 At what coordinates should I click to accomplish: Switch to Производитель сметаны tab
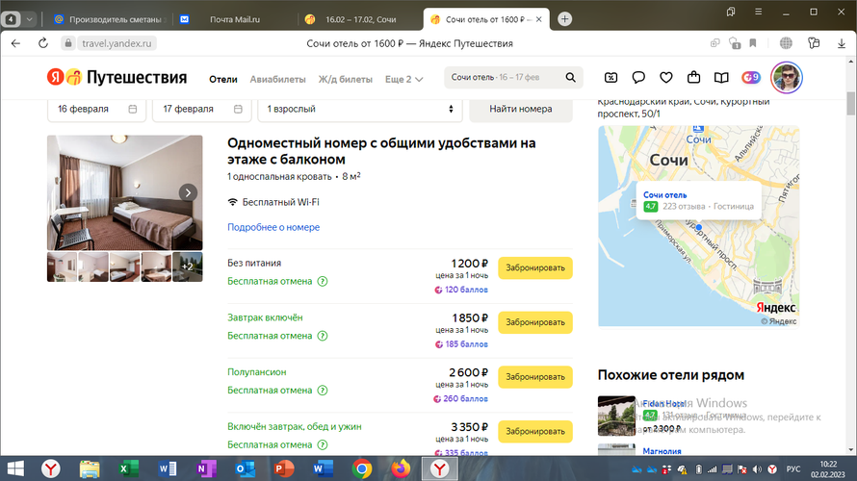point(110,19)
